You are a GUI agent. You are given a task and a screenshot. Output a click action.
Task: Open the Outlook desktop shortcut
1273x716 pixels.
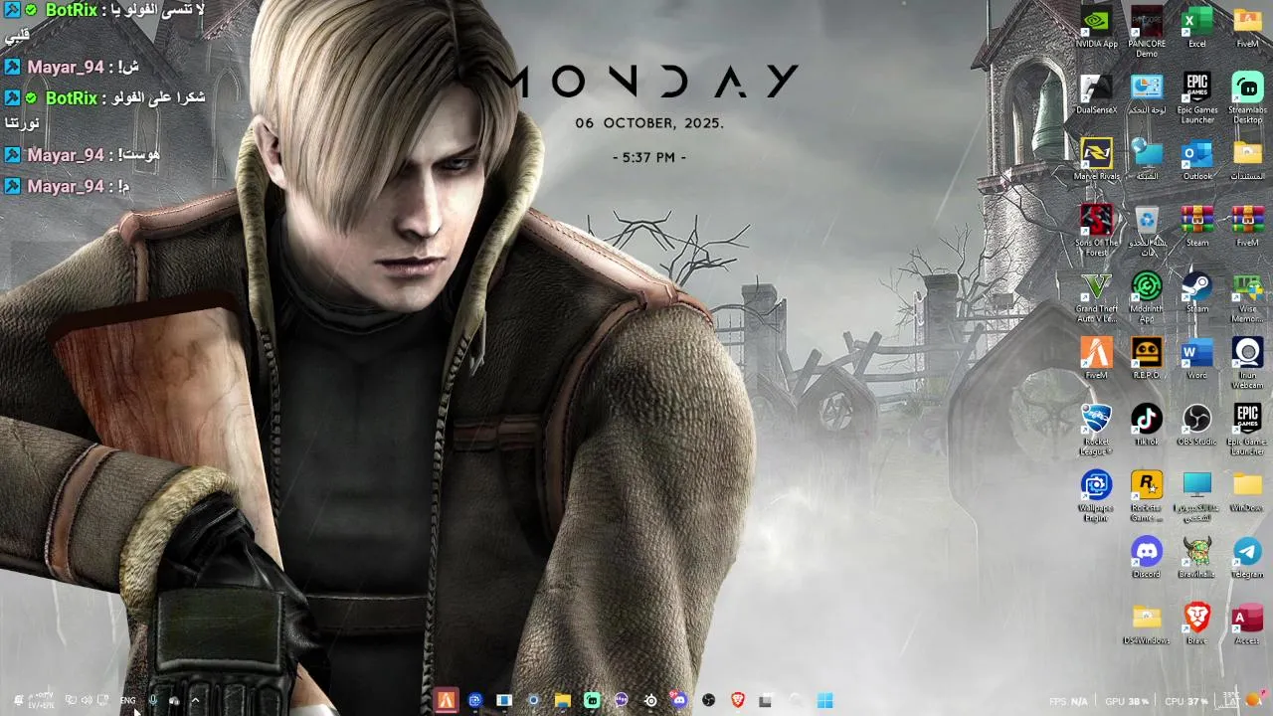click(1196, 159)
